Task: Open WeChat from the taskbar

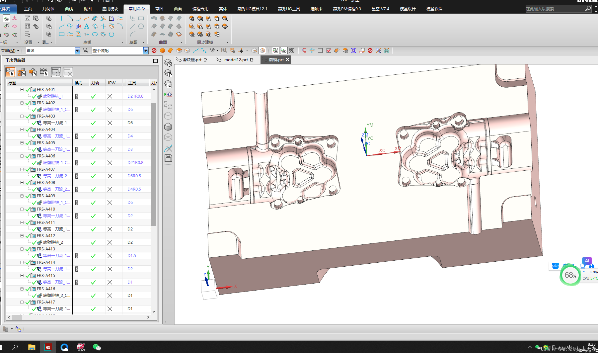Action: tap(97, 347)
